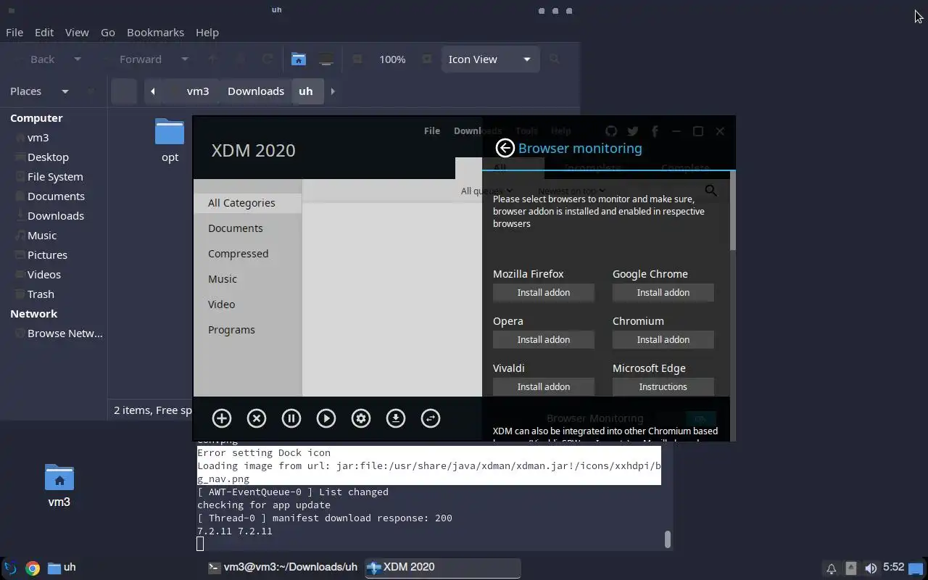Open the uh folder taskbar launcher
This screenshot has width=928, height=580.
tap(62, 568)
